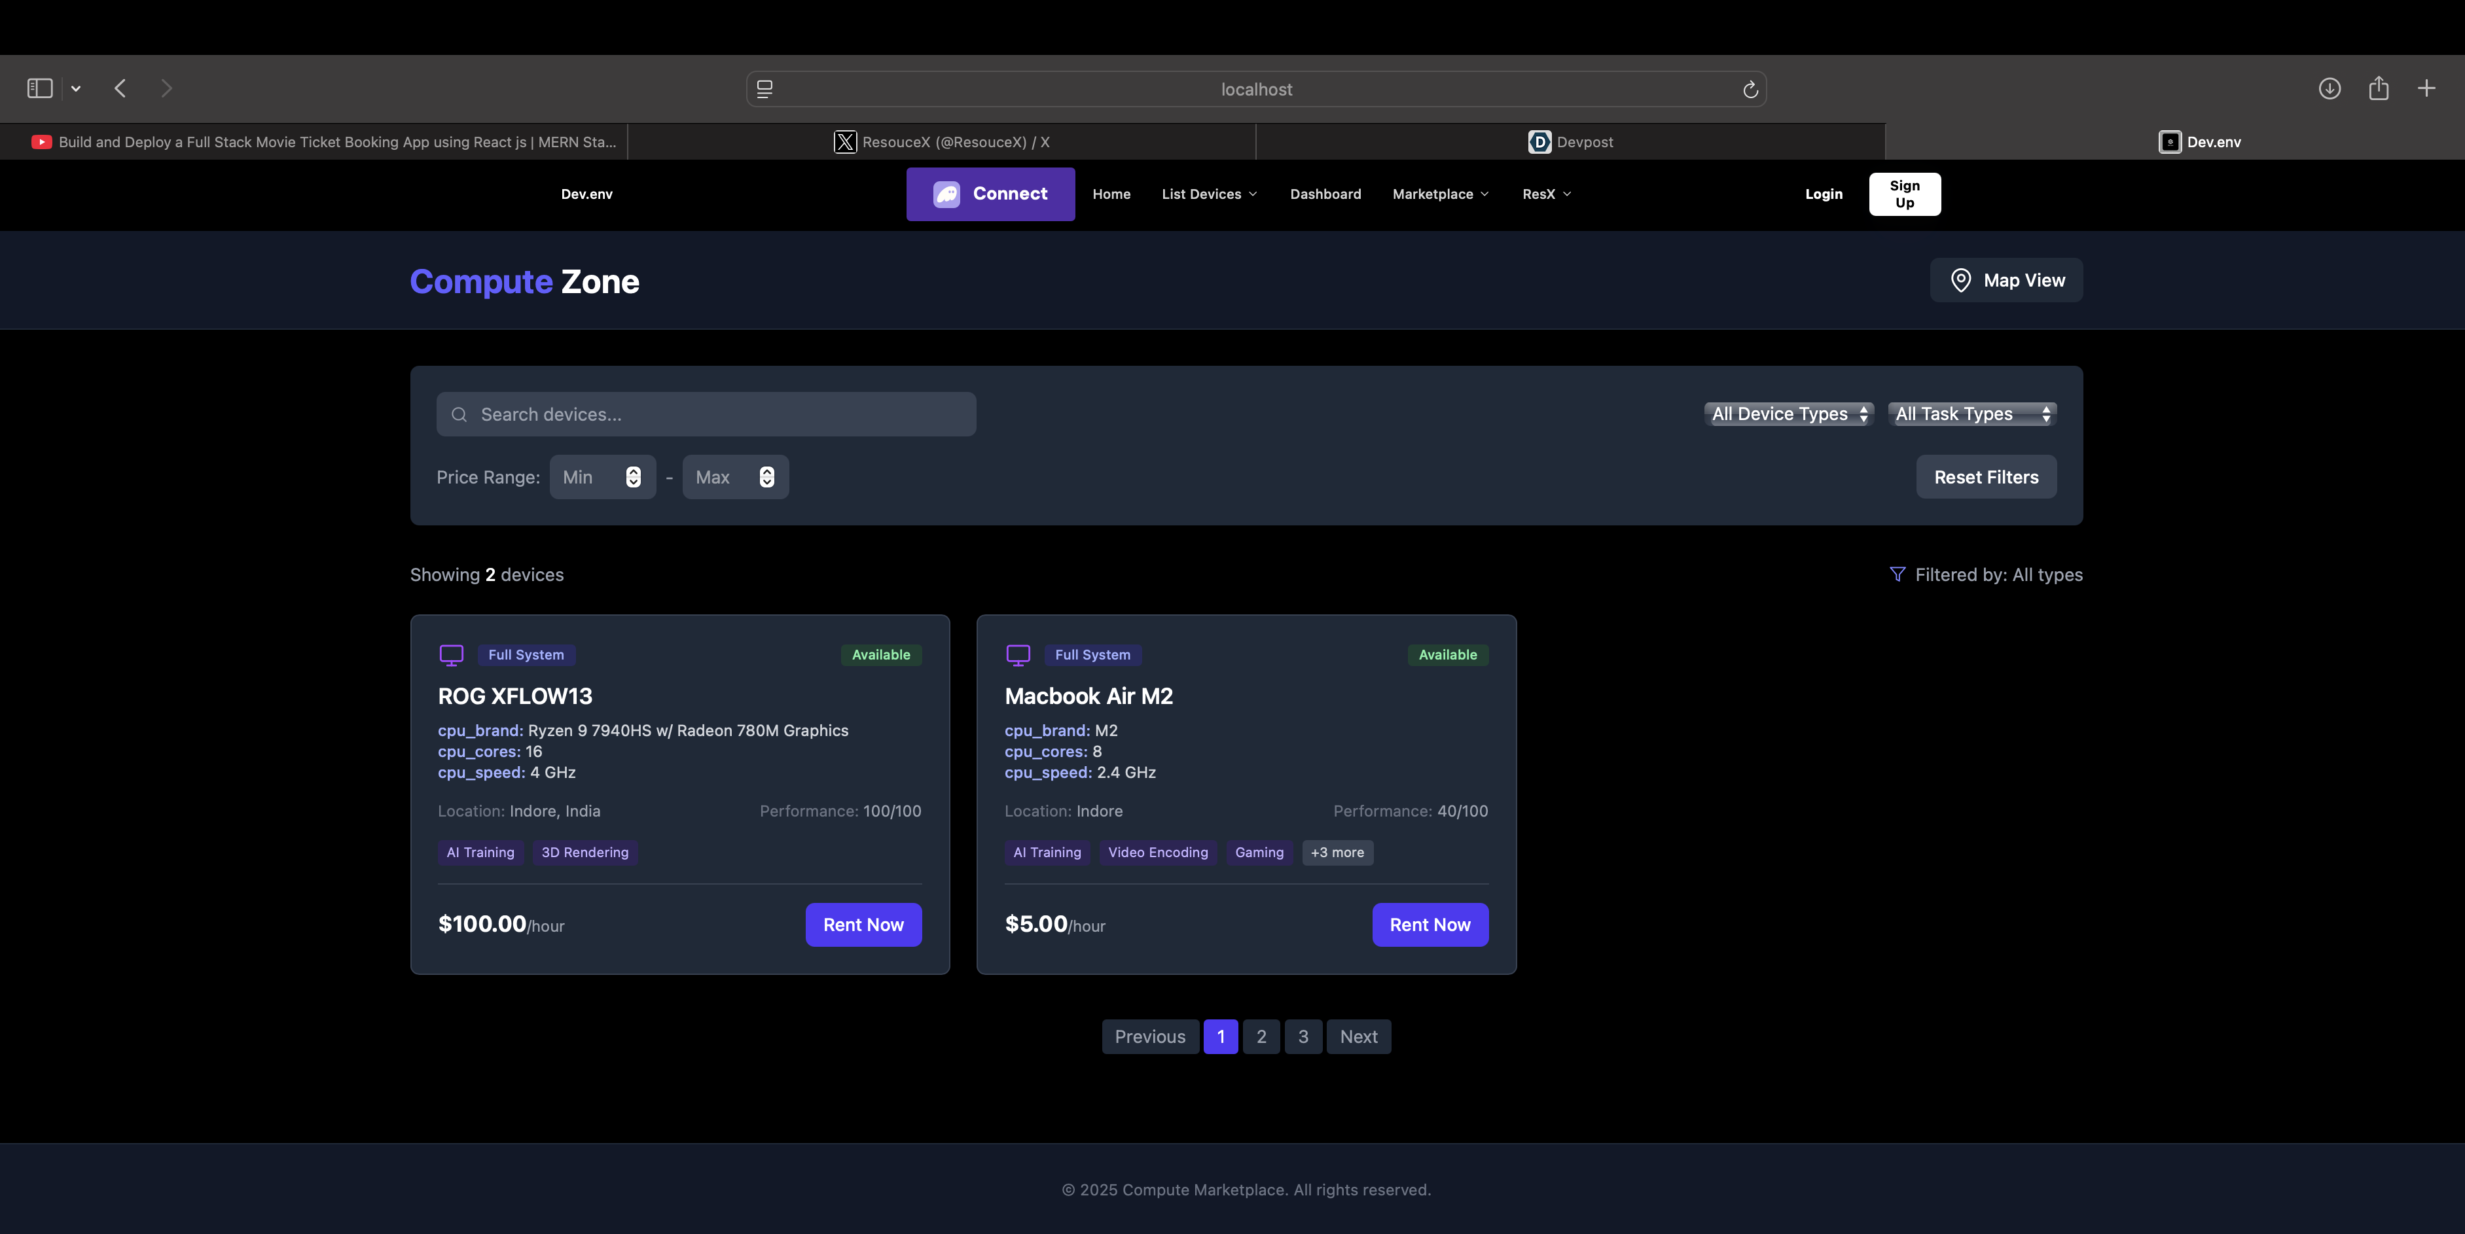
Task: Expand the List Devices nav menu
Action: (1208, 194)
